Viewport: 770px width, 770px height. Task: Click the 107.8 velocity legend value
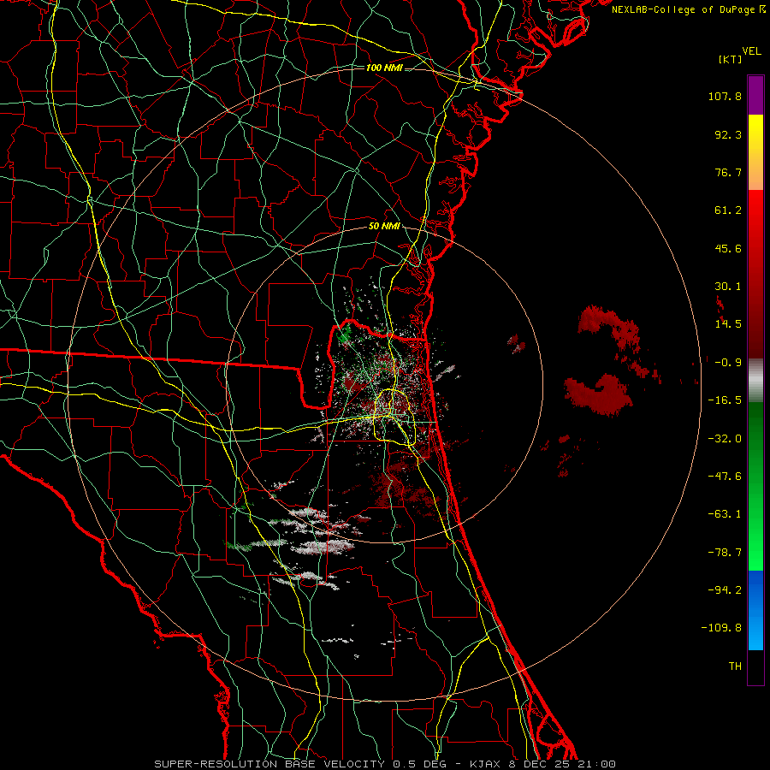pyautogui.click(x=725, y=96)
